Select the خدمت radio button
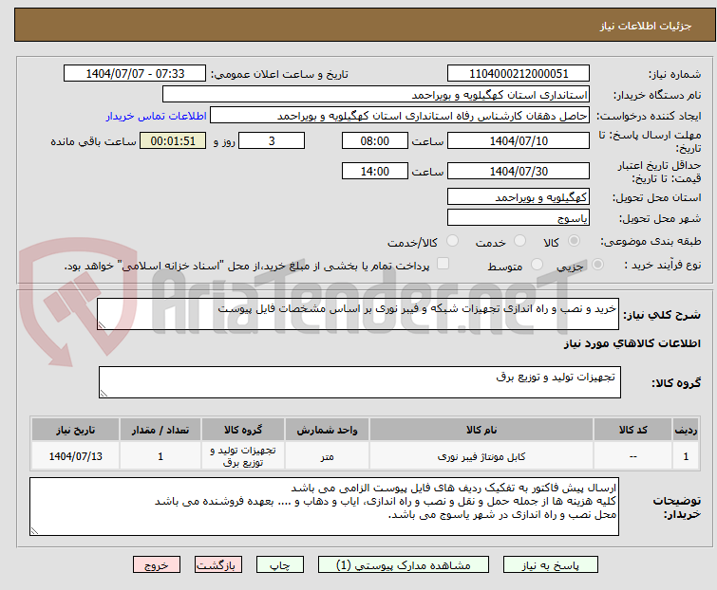This screenshot has width=717, height=590. 519,241
